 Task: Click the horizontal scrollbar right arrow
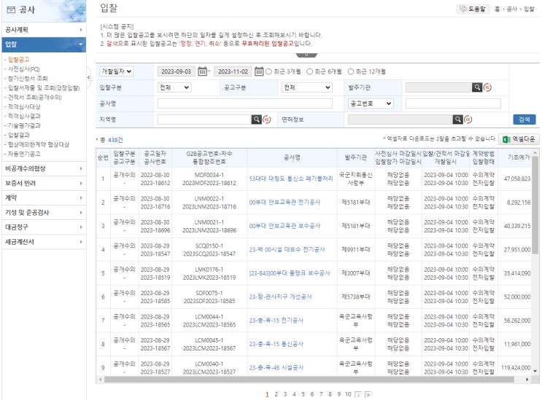[527, 380]
